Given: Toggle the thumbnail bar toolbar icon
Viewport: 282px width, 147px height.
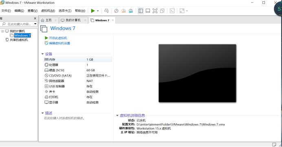Looking at the screenshot, I should pos(148,11).
